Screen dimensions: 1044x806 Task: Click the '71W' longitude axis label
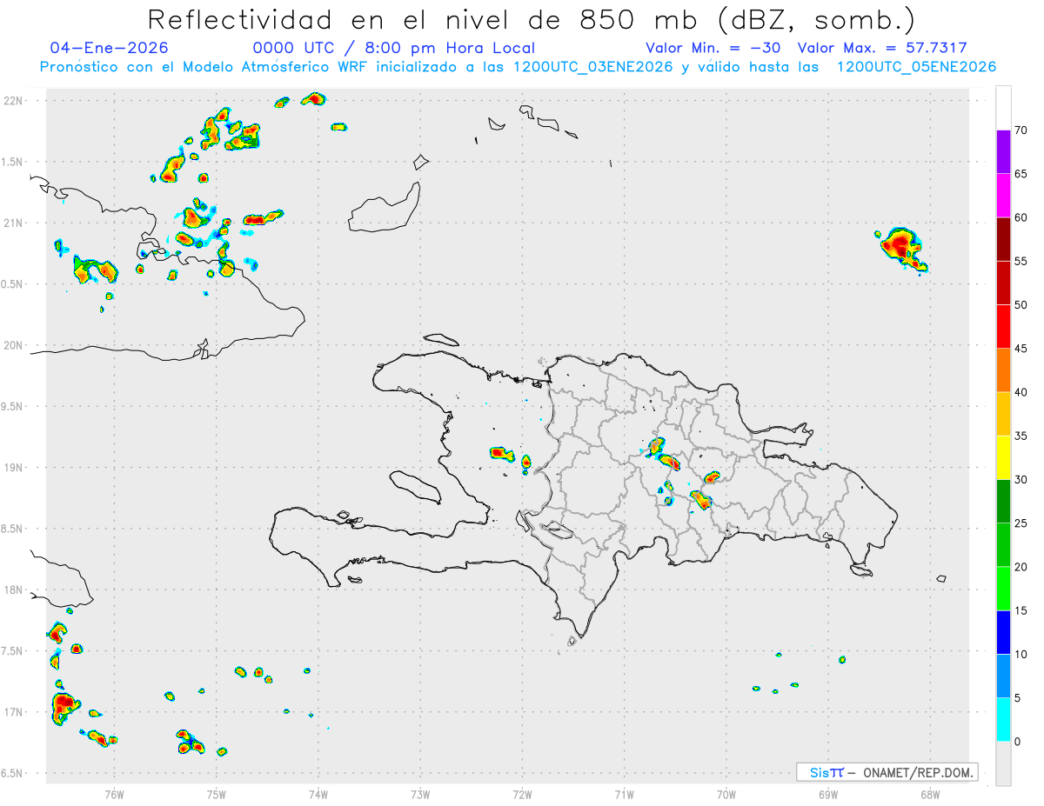pos(624,796)
